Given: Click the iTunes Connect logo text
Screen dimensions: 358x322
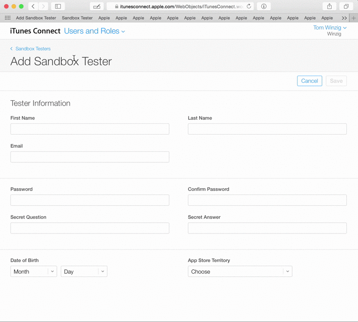Looking at the screenshot, I should 35,31.
